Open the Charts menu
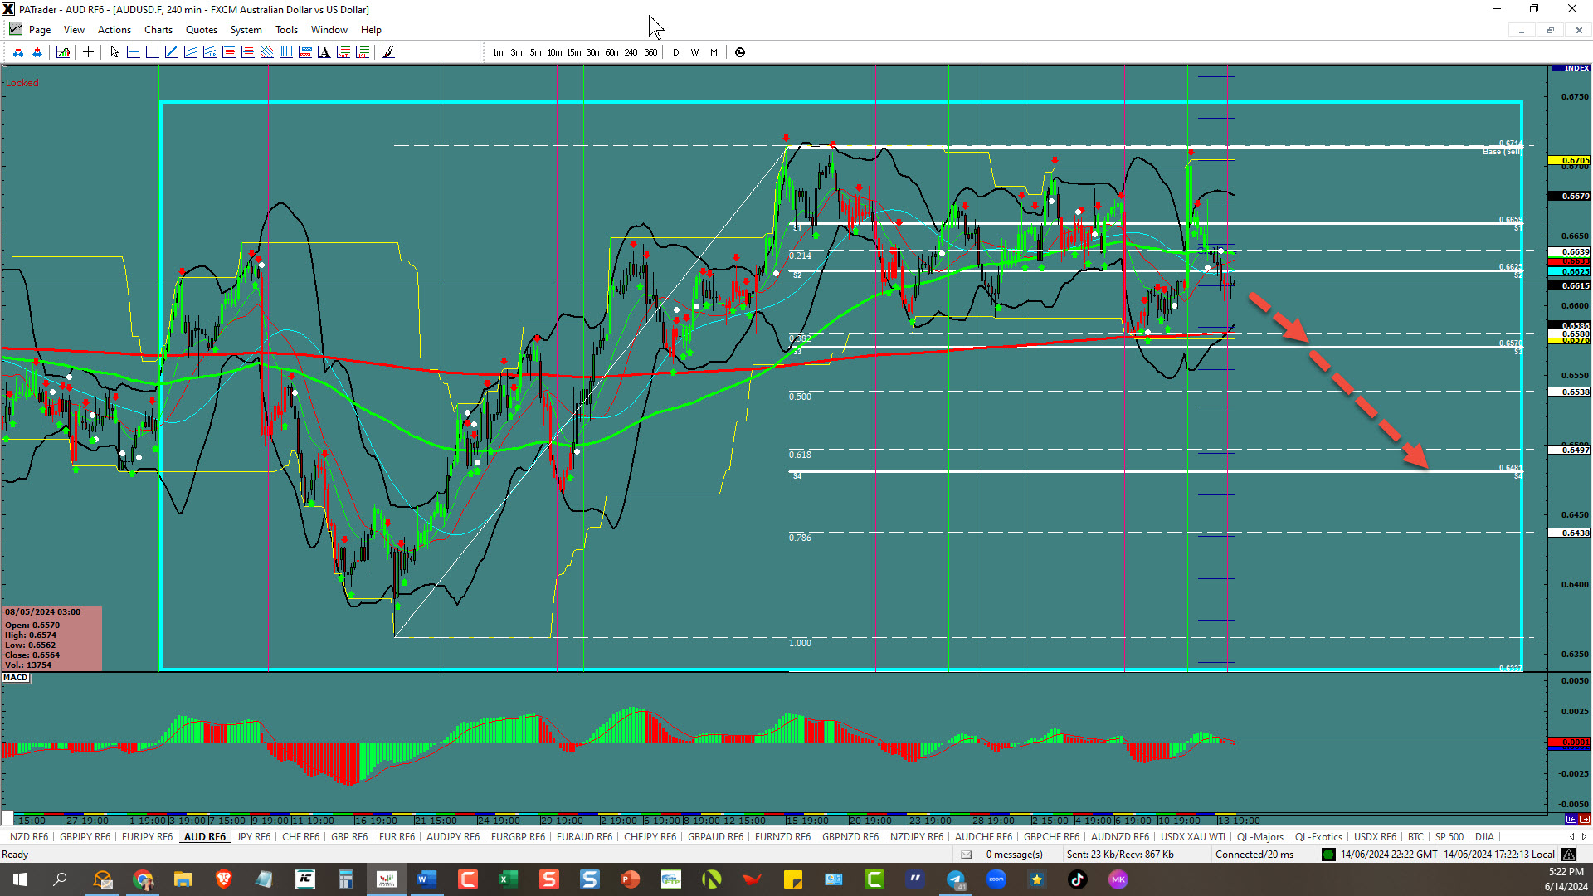This screenshot has height=896, width=1593. 158,30
